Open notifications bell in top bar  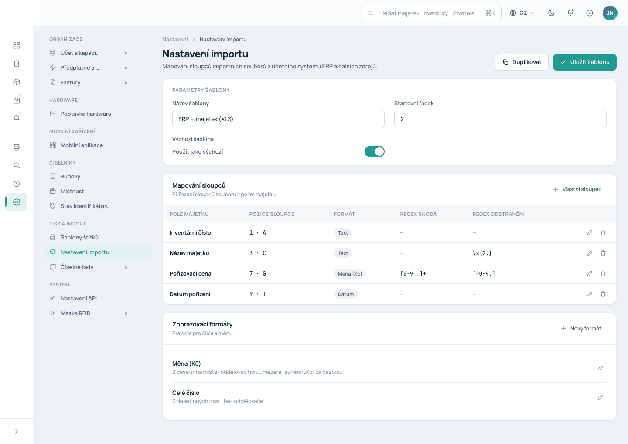point(570,13)
